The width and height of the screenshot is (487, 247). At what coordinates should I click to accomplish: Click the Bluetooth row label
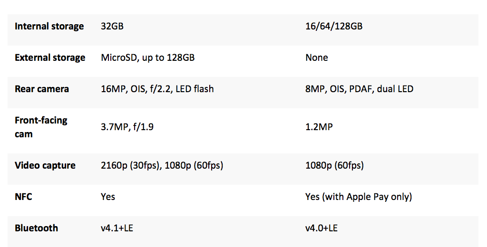[x=36, y=228]
